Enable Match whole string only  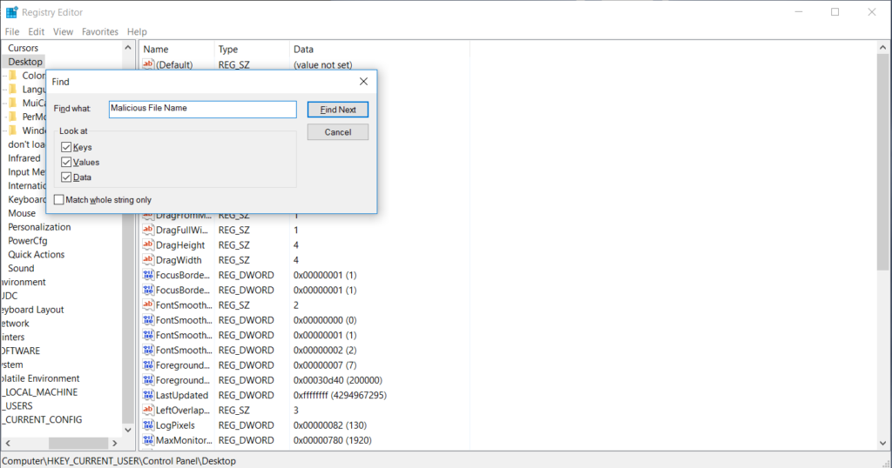(59, 200)
